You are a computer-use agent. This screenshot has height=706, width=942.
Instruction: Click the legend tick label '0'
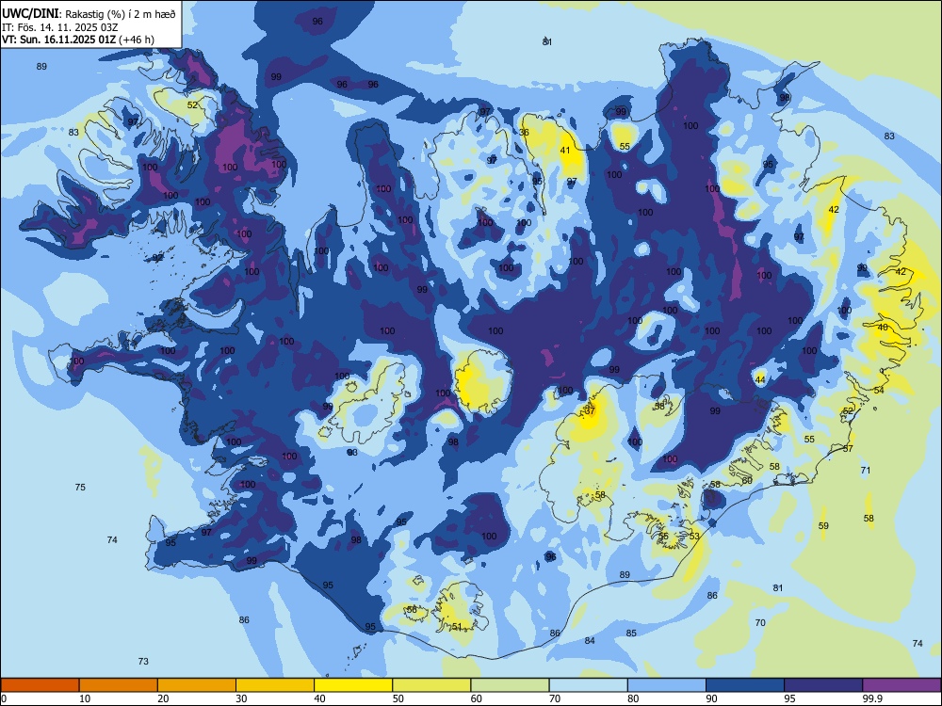pyautogui.click(x=4, y=698)
